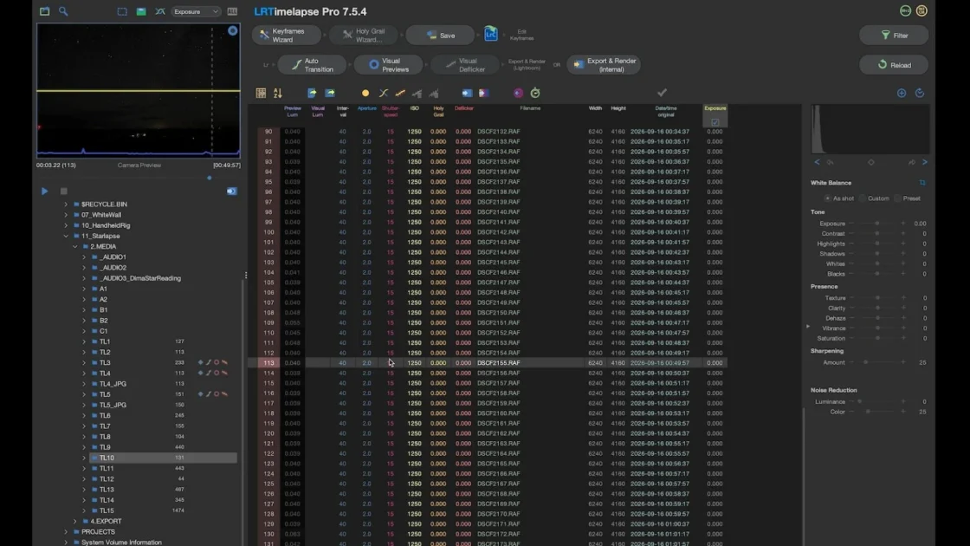The image size is (970, 546).
Task: Click the blue circle icon in preview corner
Action: (233, 31)
